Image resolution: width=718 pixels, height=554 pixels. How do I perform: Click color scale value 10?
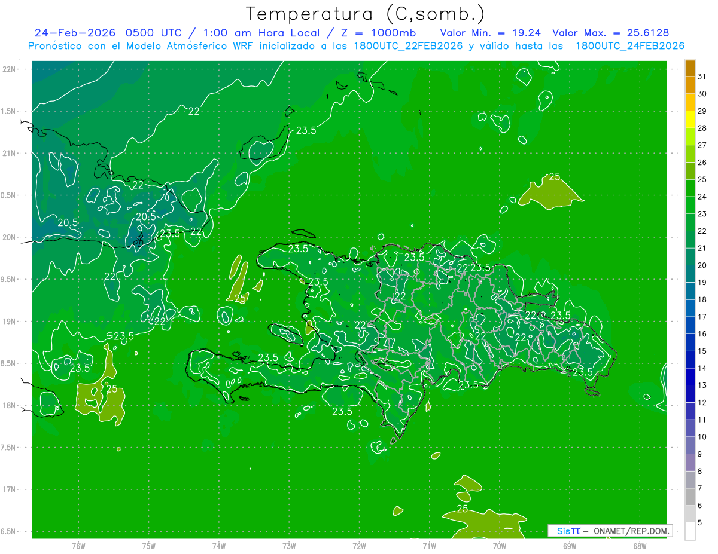[702, 436]
